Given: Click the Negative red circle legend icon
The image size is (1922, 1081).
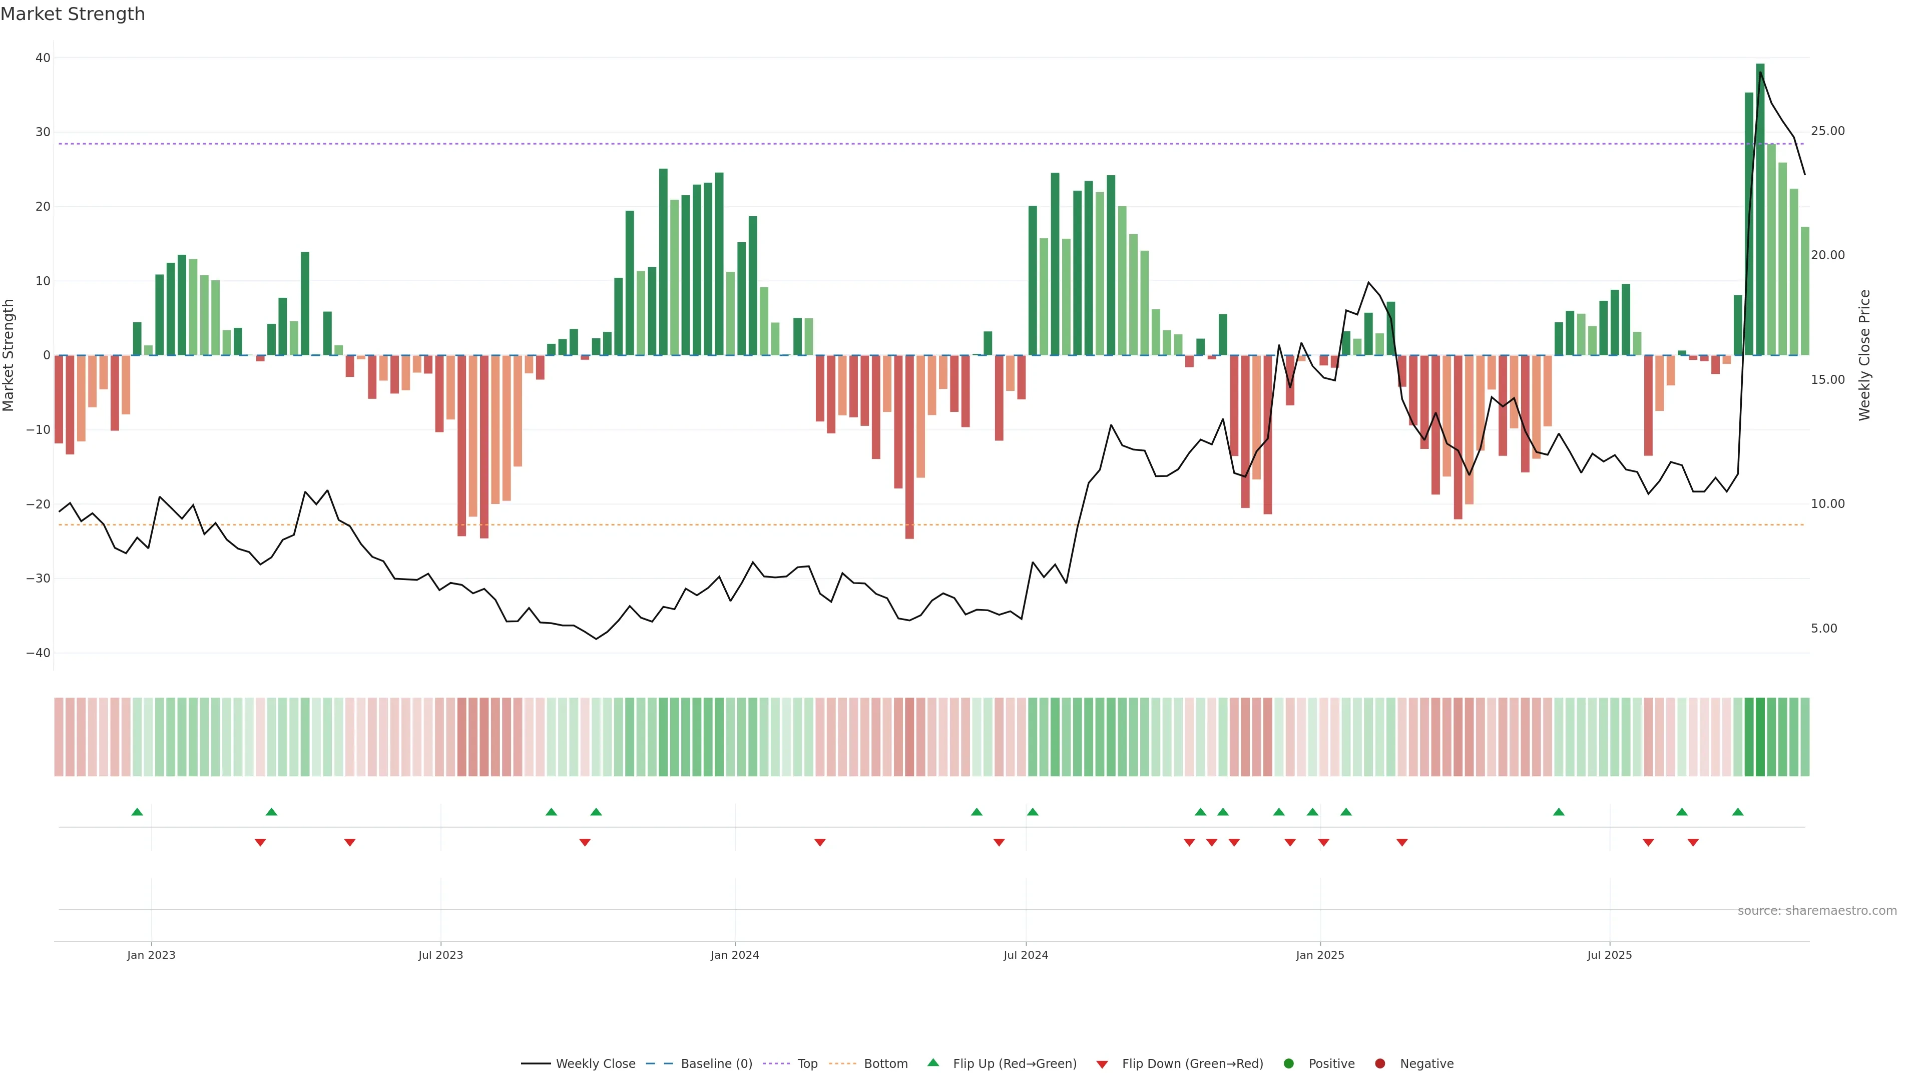Looking at the screenshot, I should tap(1379, 1064).
